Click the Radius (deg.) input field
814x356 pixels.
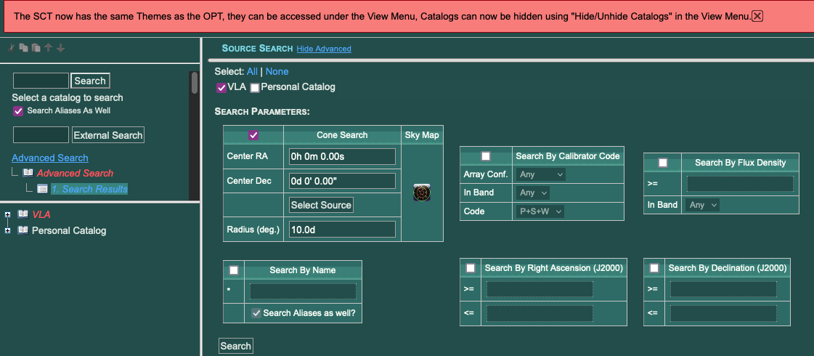coord(342,230)
